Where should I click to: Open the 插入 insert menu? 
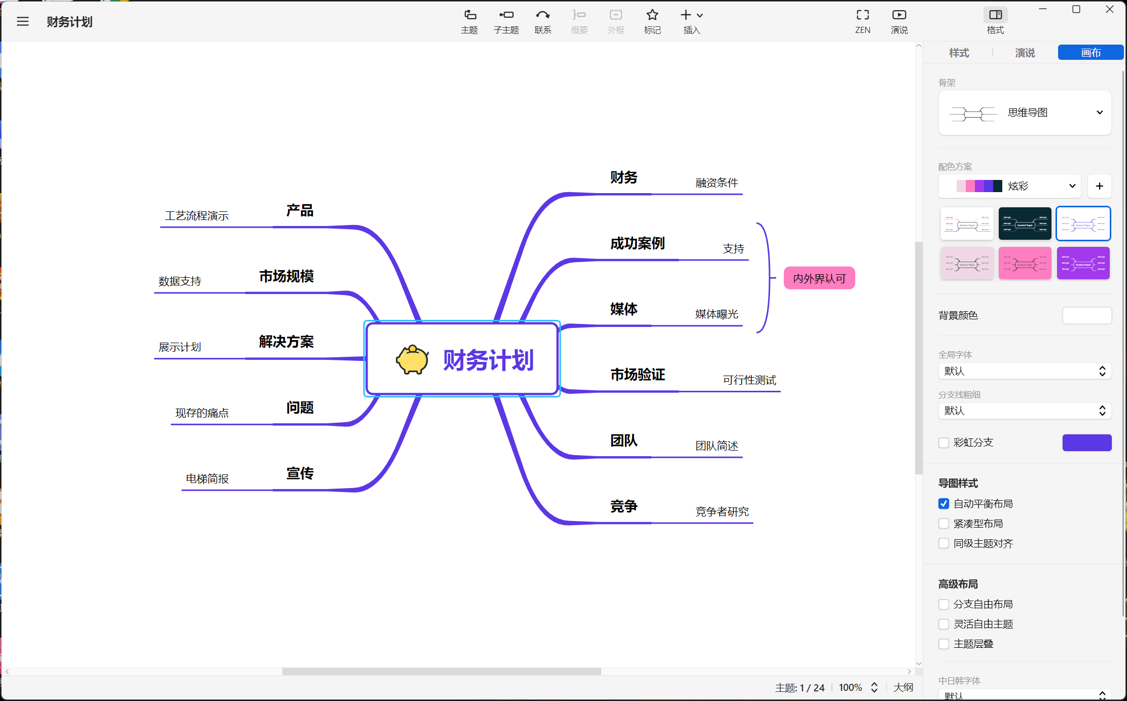(692, 22)
